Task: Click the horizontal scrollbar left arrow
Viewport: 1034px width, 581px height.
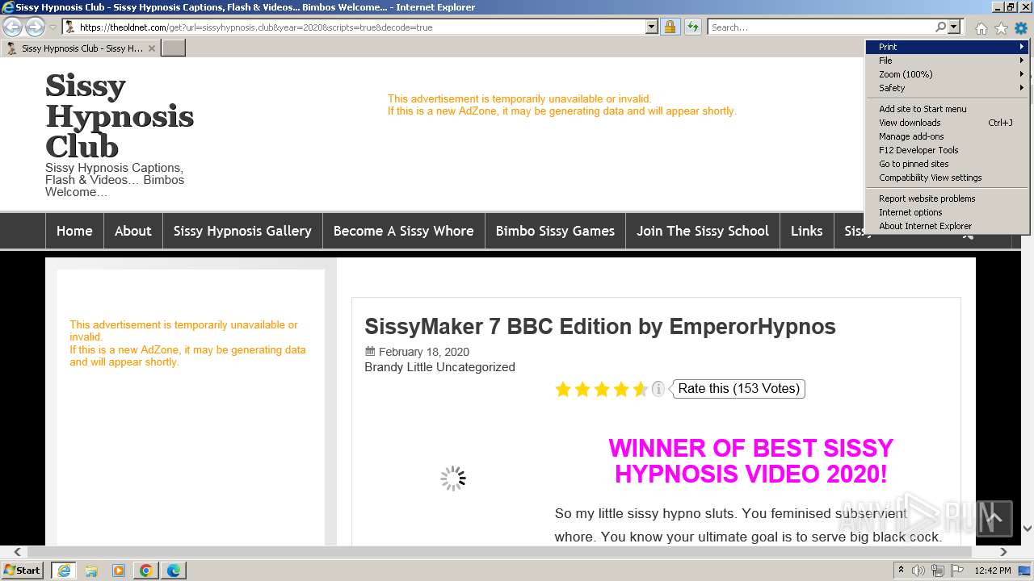Action: 18,553
